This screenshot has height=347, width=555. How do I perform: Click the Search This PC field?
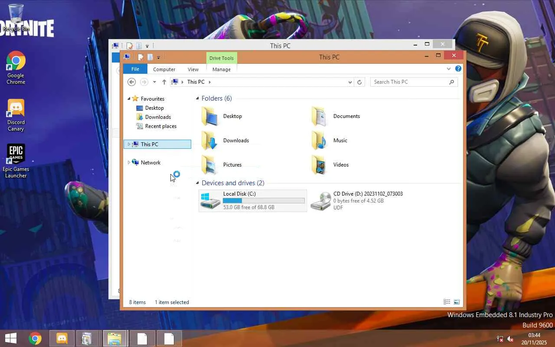pos(414,82)
